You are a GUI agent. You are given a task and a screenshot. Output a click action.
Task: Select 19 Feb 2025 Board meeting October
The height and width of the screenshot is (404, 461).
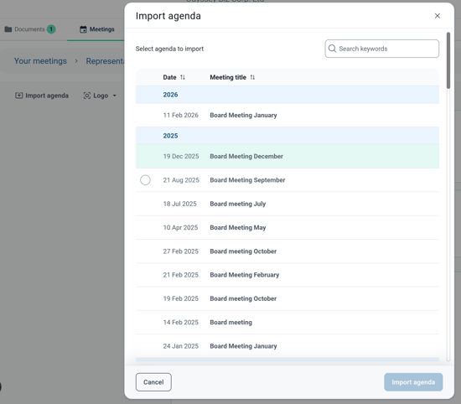[x=287, y=298]
